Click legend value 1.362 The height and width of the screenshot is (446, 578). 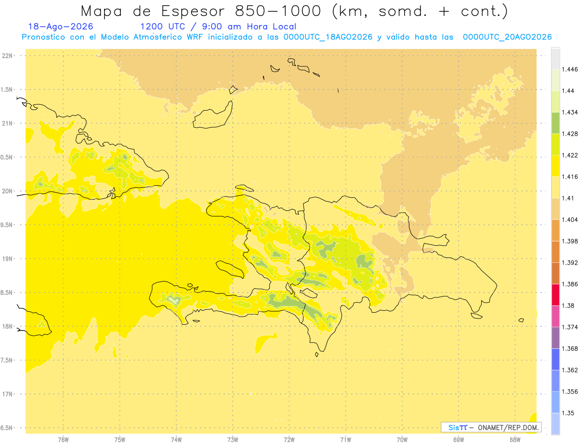[571, 370]
